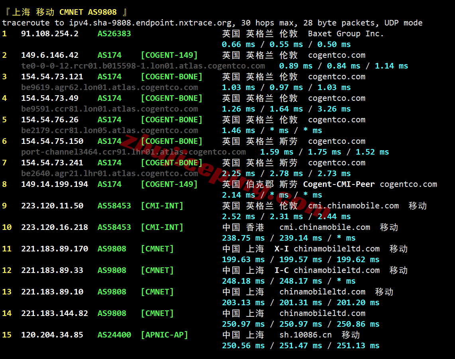Click latency 2.14 ms on hop 8
The image size is (455, 359).
[238, 195]
